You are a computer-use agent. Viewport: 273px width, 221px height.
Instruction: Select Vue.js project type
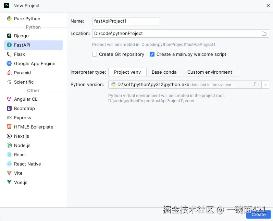point(34,182)
